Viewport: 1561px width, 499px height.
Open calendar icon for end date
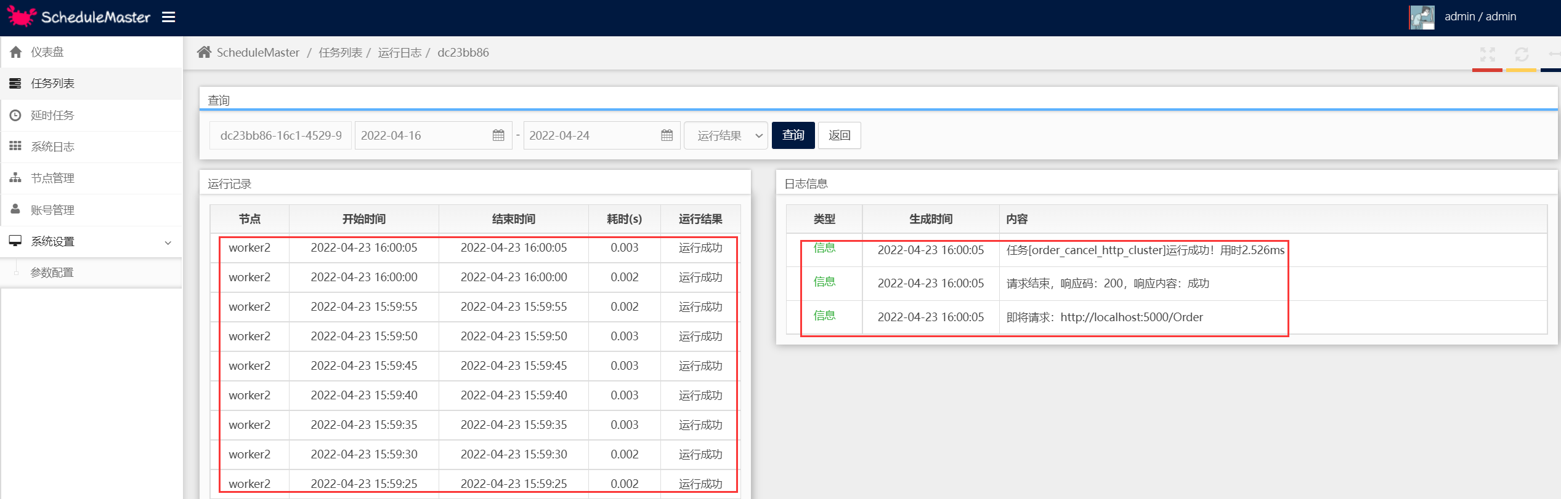pyautogui.click(x=667, y=135)
